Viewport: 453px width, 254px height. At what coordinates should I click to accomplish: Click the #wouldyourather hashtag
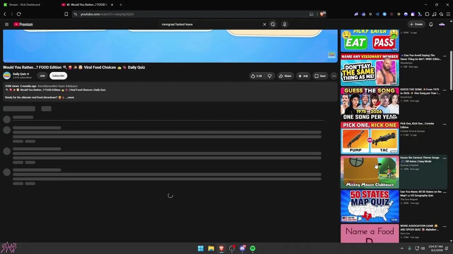(47, 86)
